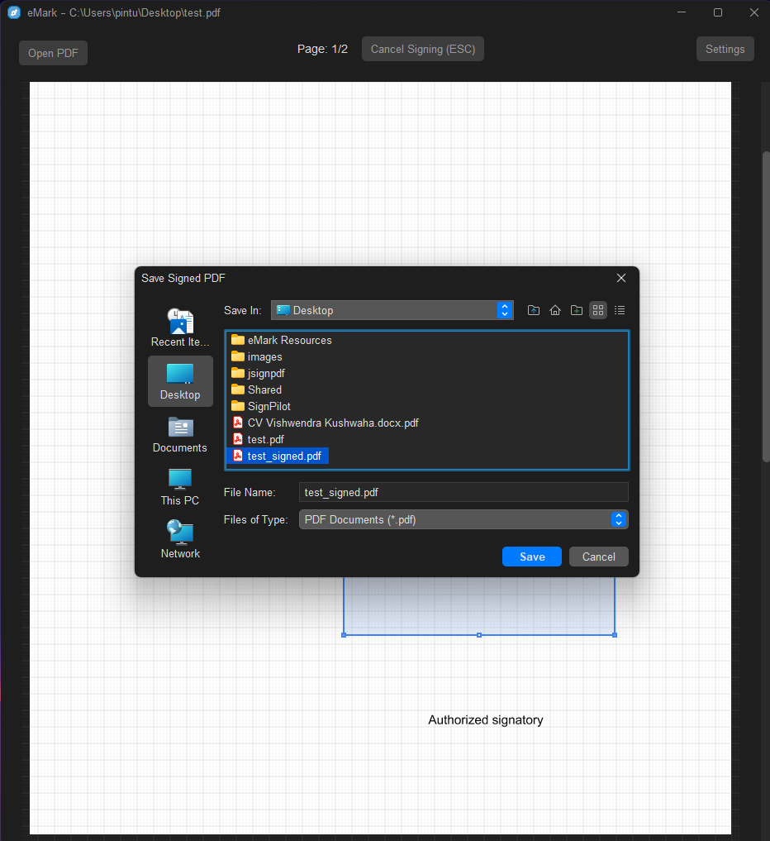The image size is (770, 841).
Task: Cancel Signing with the ESC button
Action: pyautogui.click(x=422, y=49)
